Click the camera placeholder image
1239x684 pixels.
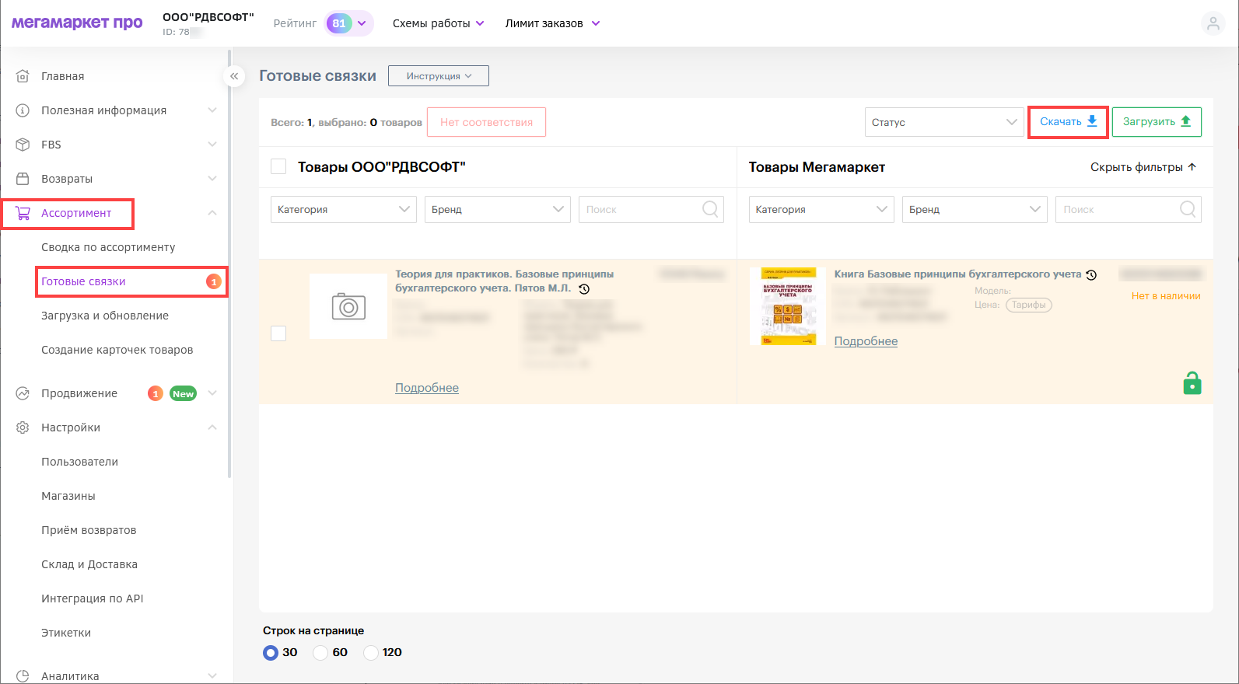coord(348,306)
